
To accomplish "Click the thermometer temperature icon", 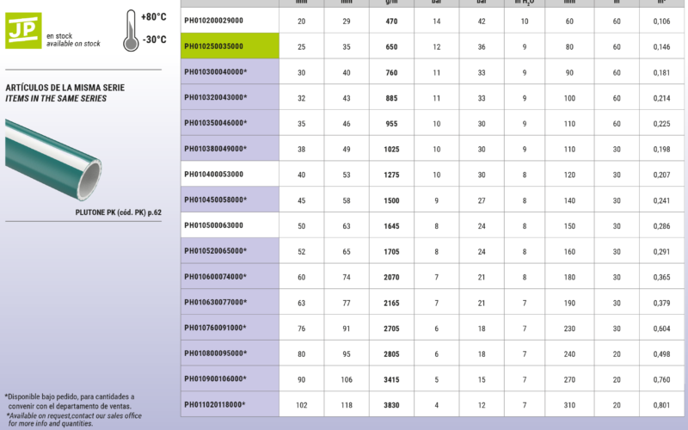I will [131, 28].
